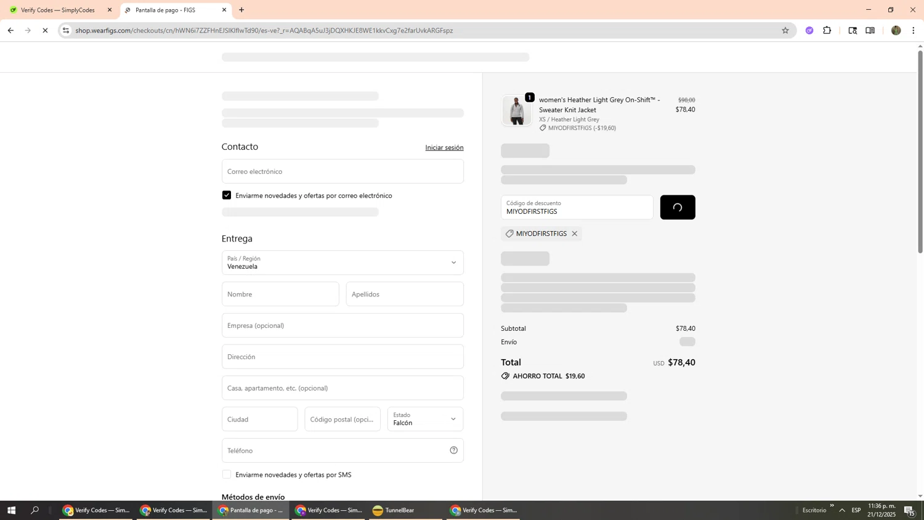Click the Código postal field
Viewport: 924px width, 520px height.
coord(342,419)
